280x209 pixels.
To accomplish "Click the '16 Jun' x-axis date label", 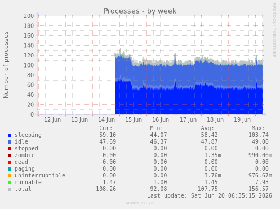I will tap(161, 119).
